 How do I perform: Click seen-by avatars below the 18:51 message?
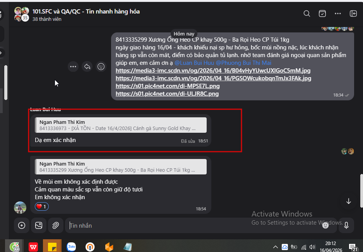tap(348, 151)
